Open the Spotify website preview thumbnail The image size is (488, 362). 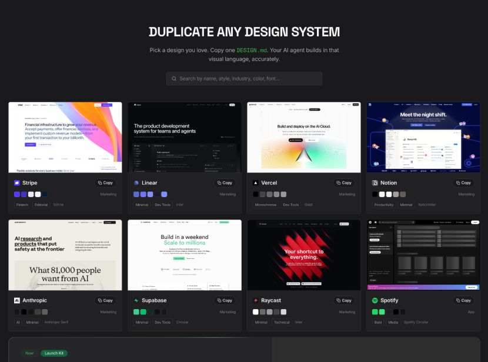(423, 255)
